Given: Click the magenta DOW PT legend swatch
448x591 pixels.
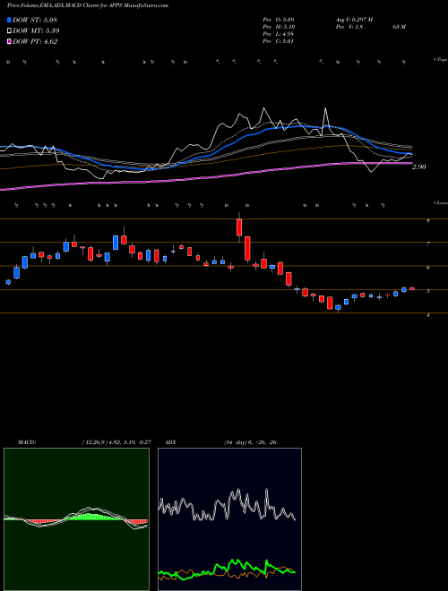Looking at the screenshot, I should (9, 42).
